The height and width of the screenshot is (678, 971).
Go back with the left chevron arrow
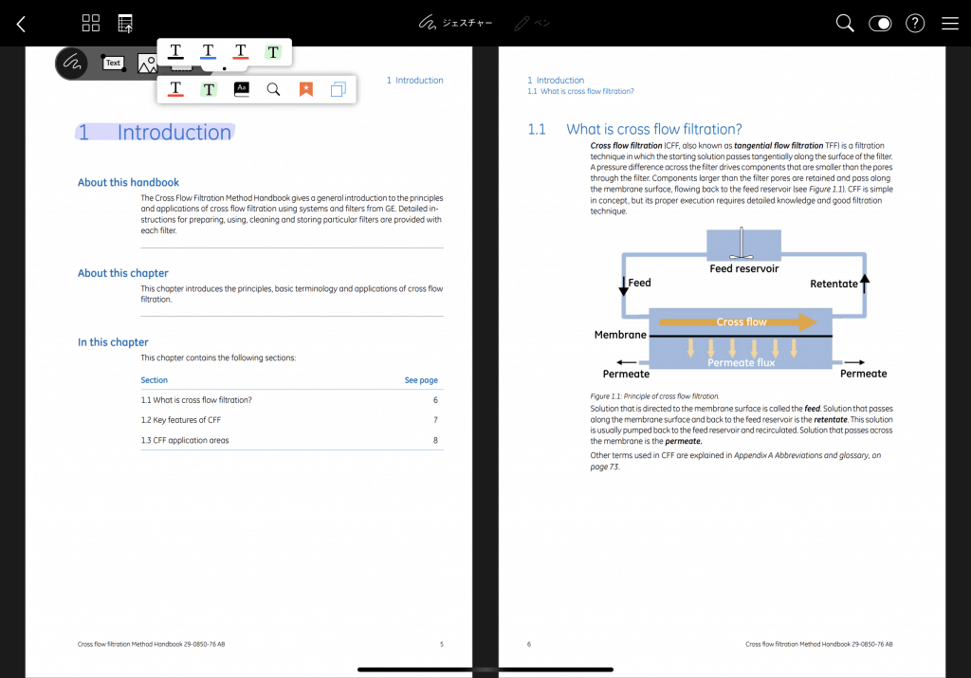[x=21, y=24]
